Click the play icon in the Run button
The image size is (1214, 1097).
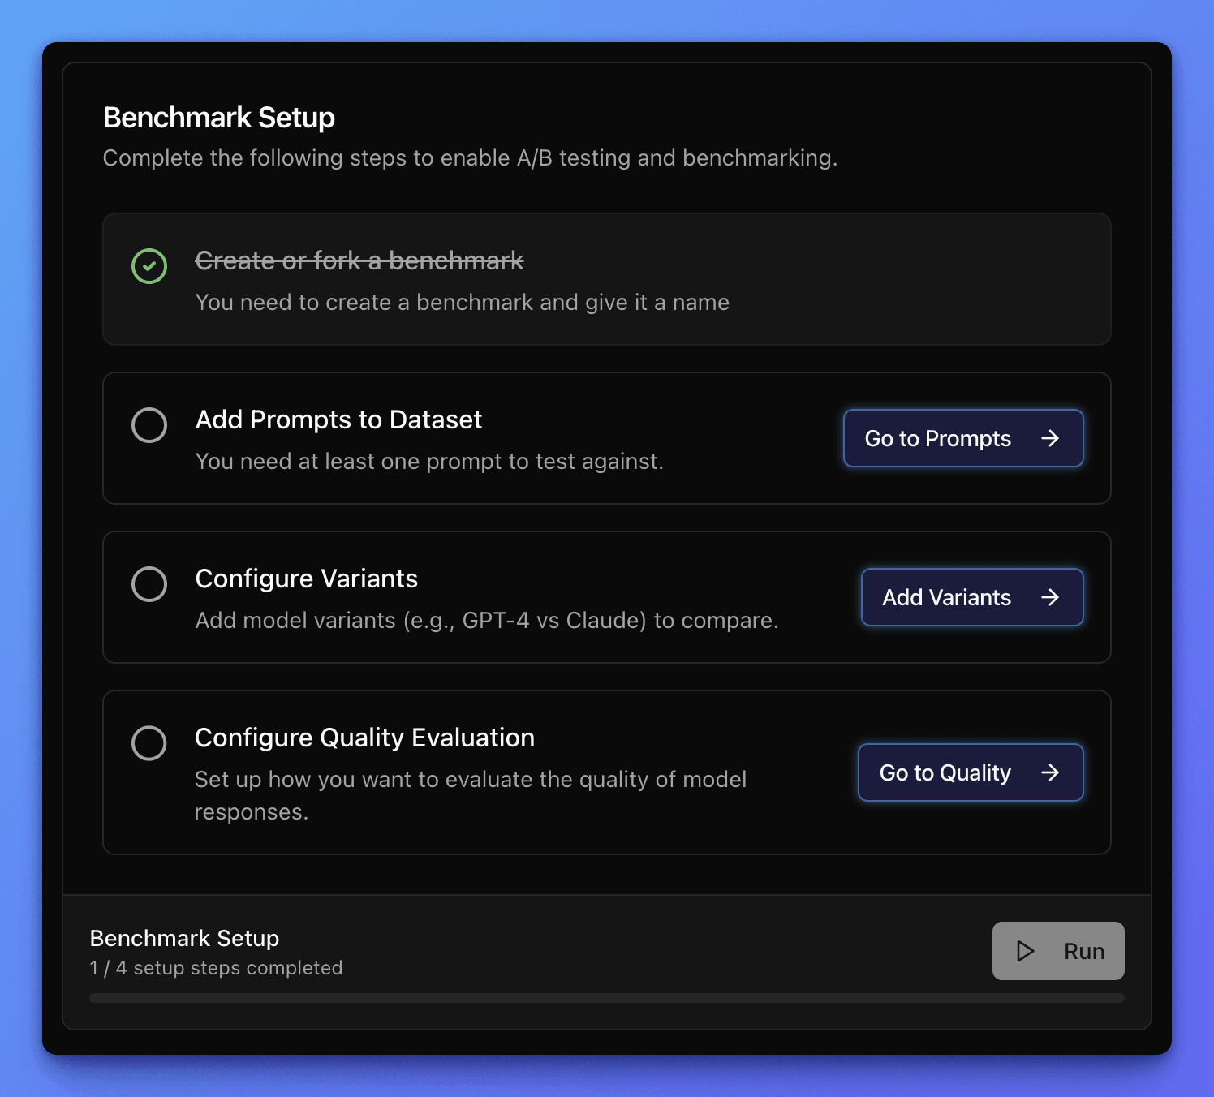pyautogui.click(x=1025, y=951)
